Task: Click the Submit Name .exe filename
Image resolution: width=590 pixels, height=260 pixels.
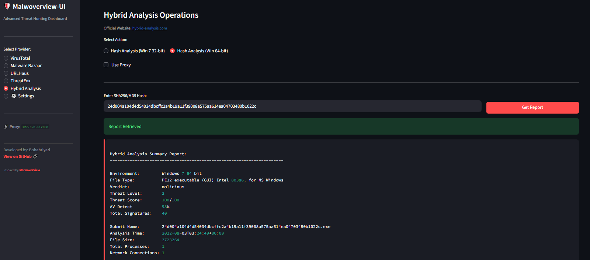Action: [246, 227]
